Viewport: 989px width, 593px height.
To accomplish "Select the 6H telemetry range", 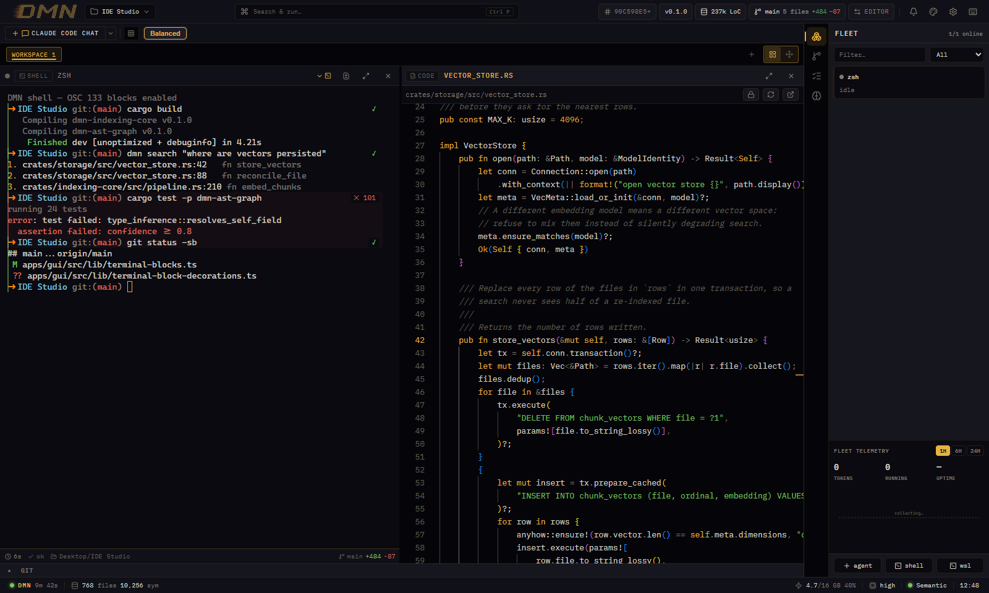I will 958,451.
